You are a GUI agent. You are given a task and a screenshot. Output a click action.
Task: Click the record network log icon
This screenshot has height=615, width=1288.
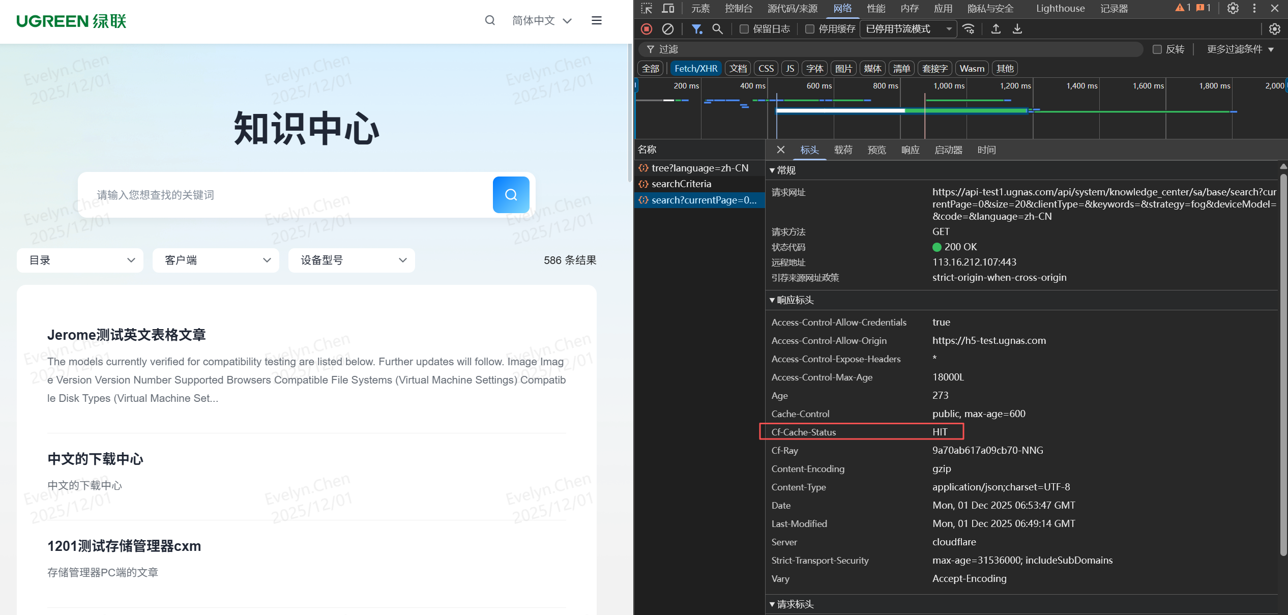pos(647,29)
